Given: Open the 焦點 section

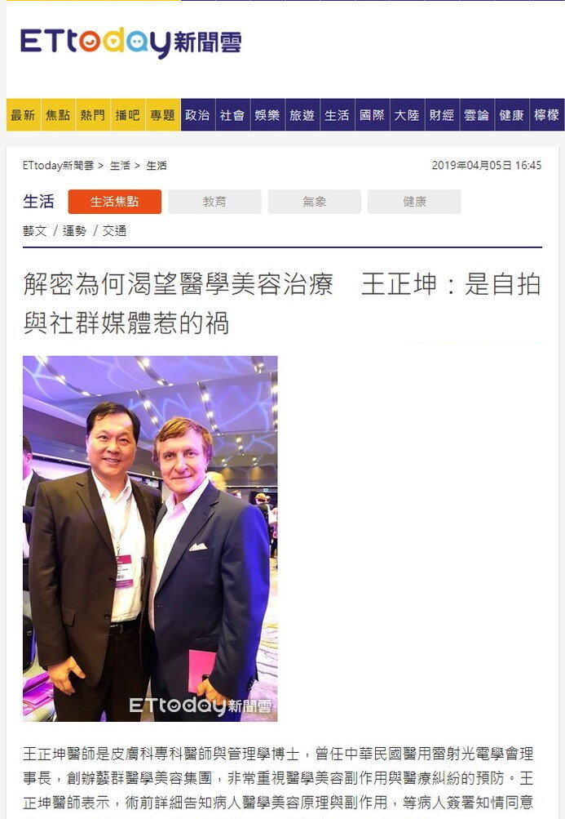Looking at the screenshot, I should [58, 115].
